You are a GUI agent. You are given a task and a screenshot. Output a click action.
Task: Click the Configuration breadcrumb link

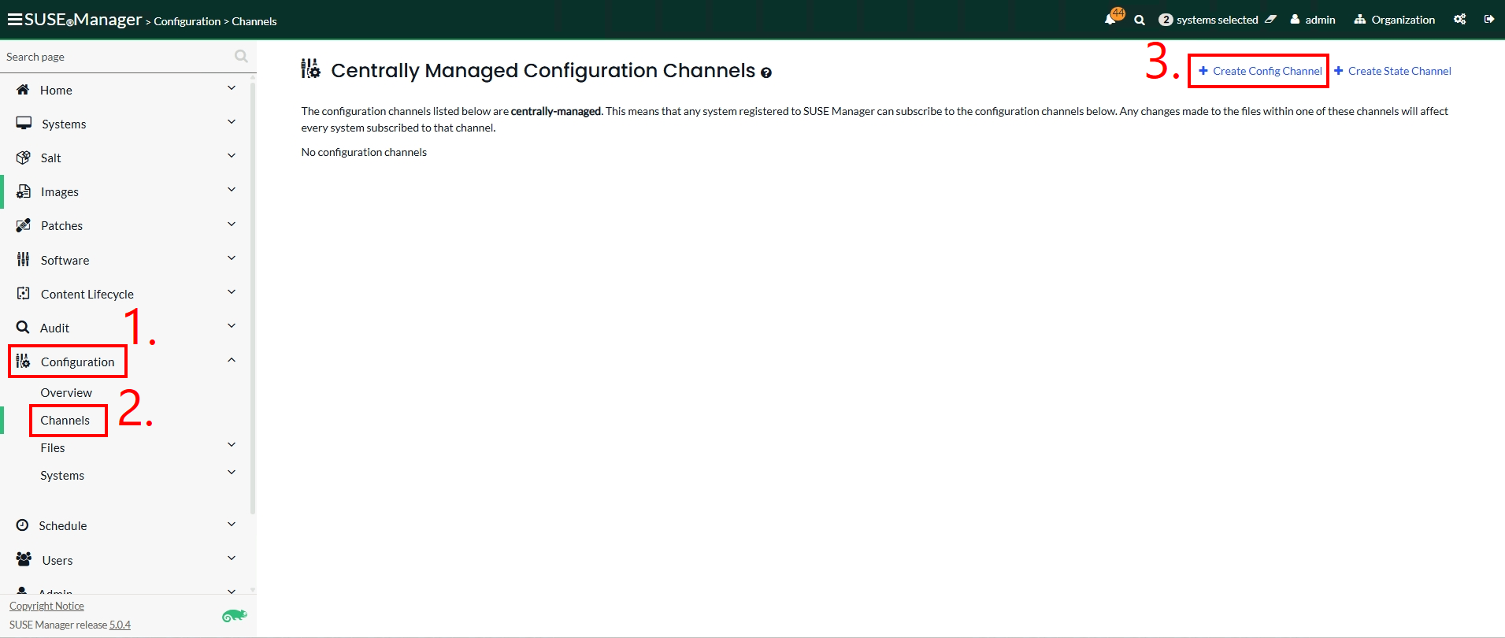tap(187, 21)
